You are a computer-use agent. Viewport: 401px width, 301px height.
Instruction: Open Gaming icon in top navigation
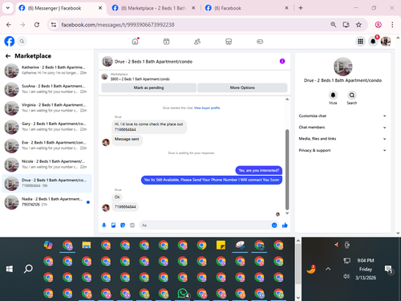pos(260,42)
